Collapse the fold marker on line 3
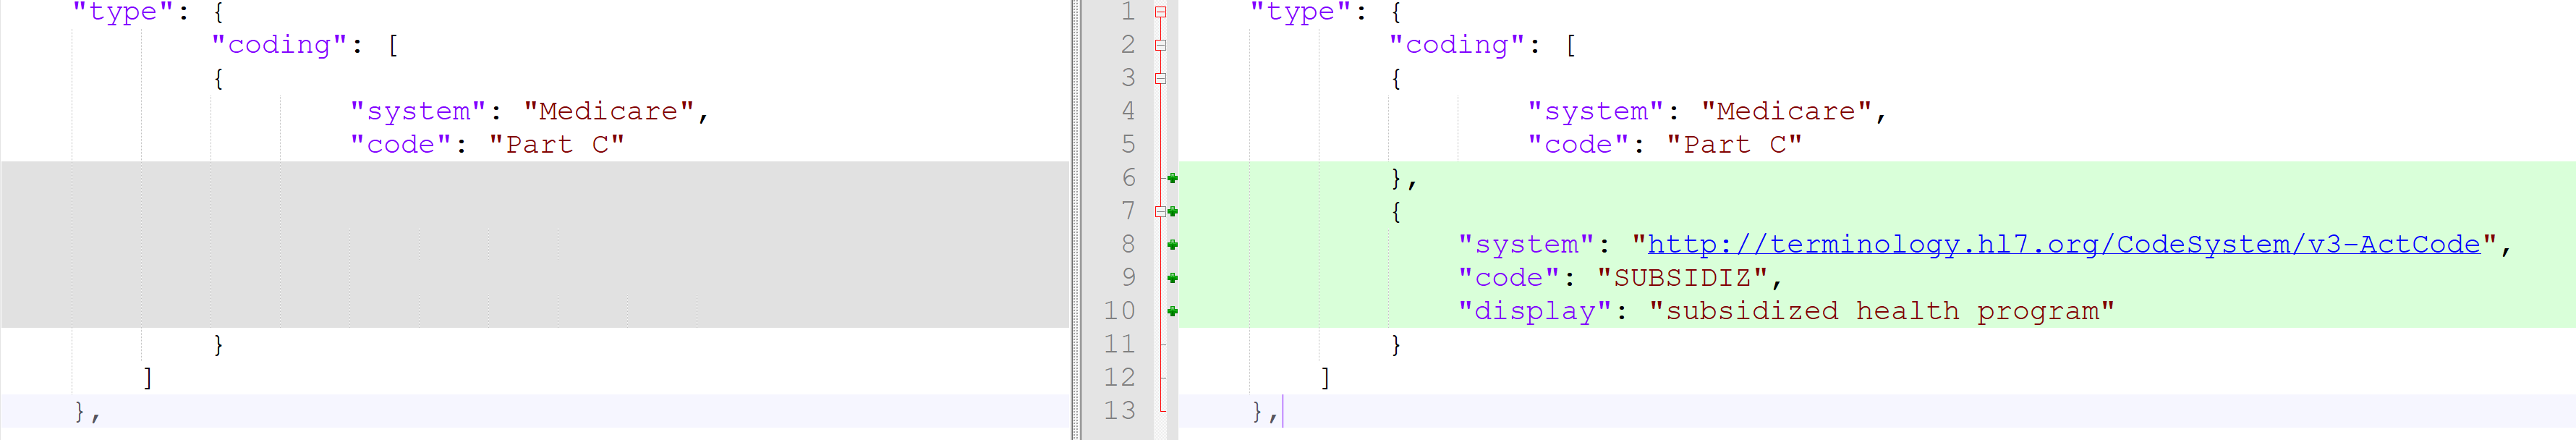This screenshot has width=2576, height=440. 1160,78
